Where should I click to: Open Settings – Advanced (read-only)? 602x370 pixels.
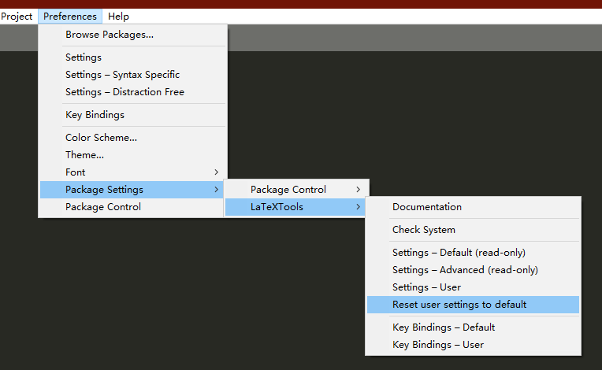pyautogui.click(x=465, y=270)
